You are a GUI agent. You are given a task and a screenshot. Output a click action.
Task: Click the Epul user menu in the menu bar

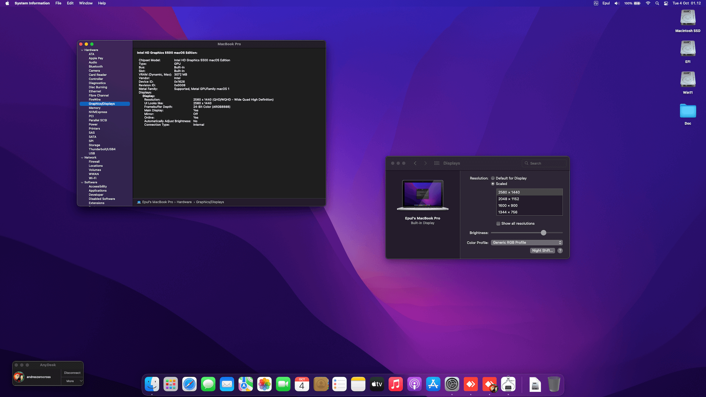(606, 3)
